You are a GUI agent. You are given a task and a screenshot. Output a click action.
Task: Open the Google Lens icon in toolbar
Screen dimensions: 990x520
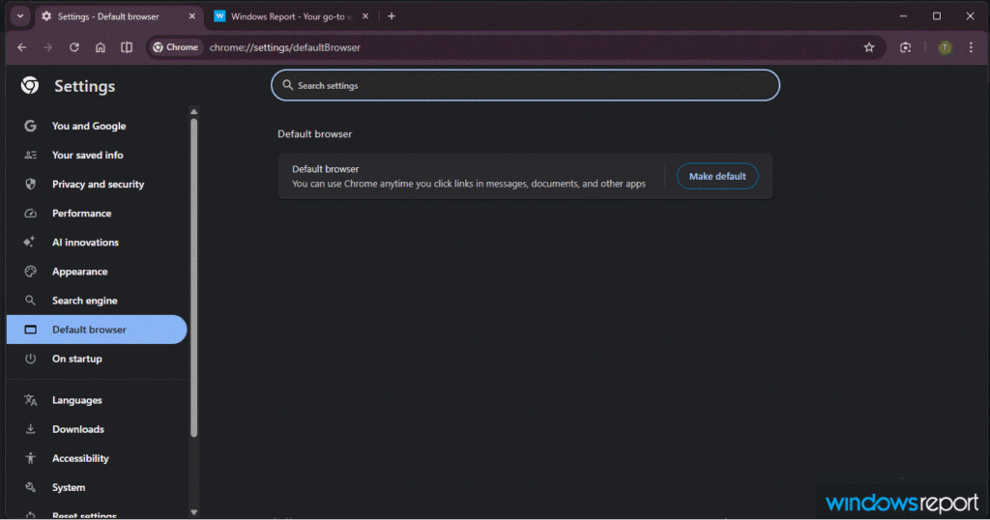[906, 47]
